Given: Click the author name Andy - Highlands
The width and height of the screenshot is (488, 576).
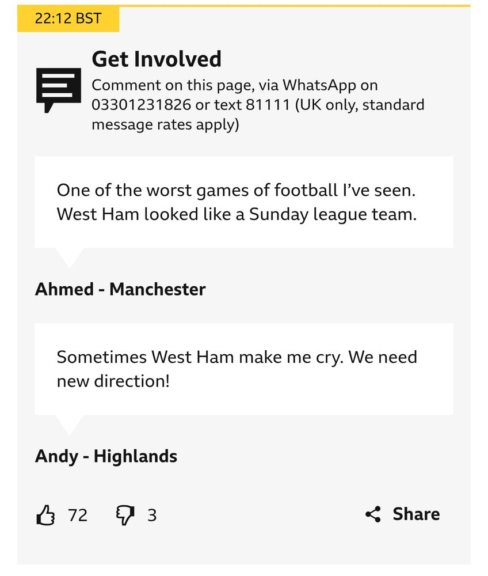Looking at the screenshot, I should click(x=106, y=456).
